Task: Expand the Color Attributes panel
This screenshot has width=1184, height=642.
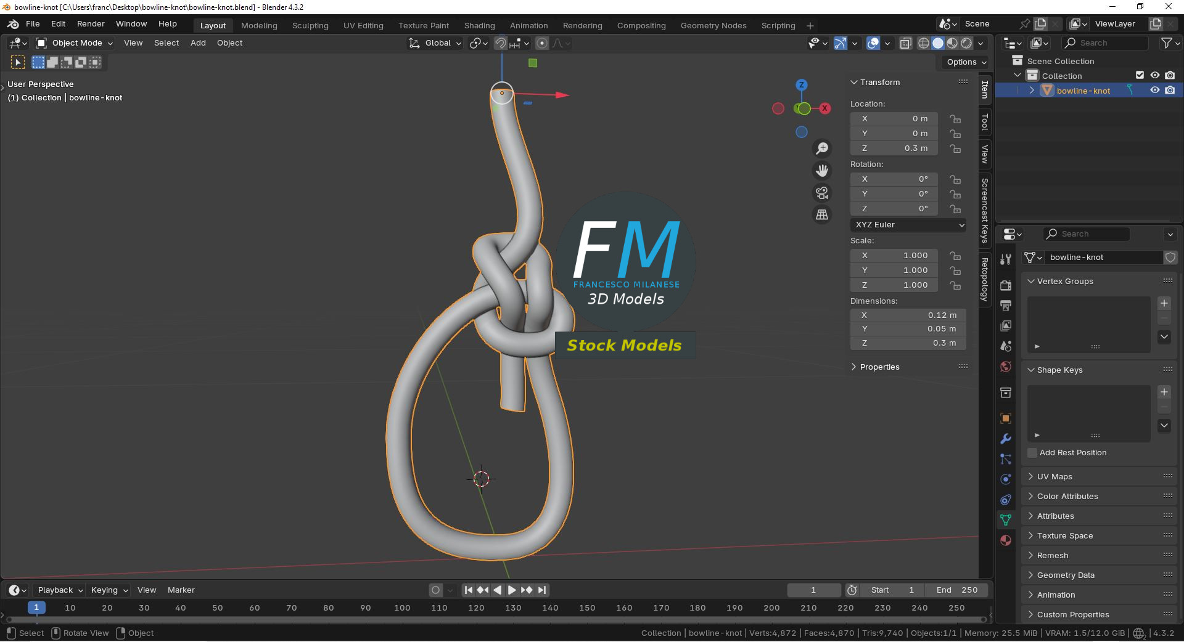Action: (x=1030, y=496)
